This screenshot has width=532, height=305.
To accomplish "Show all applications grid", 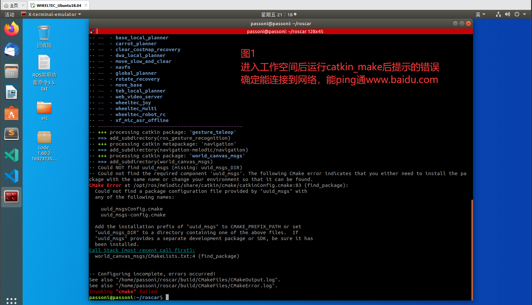I will coord(11,300).
